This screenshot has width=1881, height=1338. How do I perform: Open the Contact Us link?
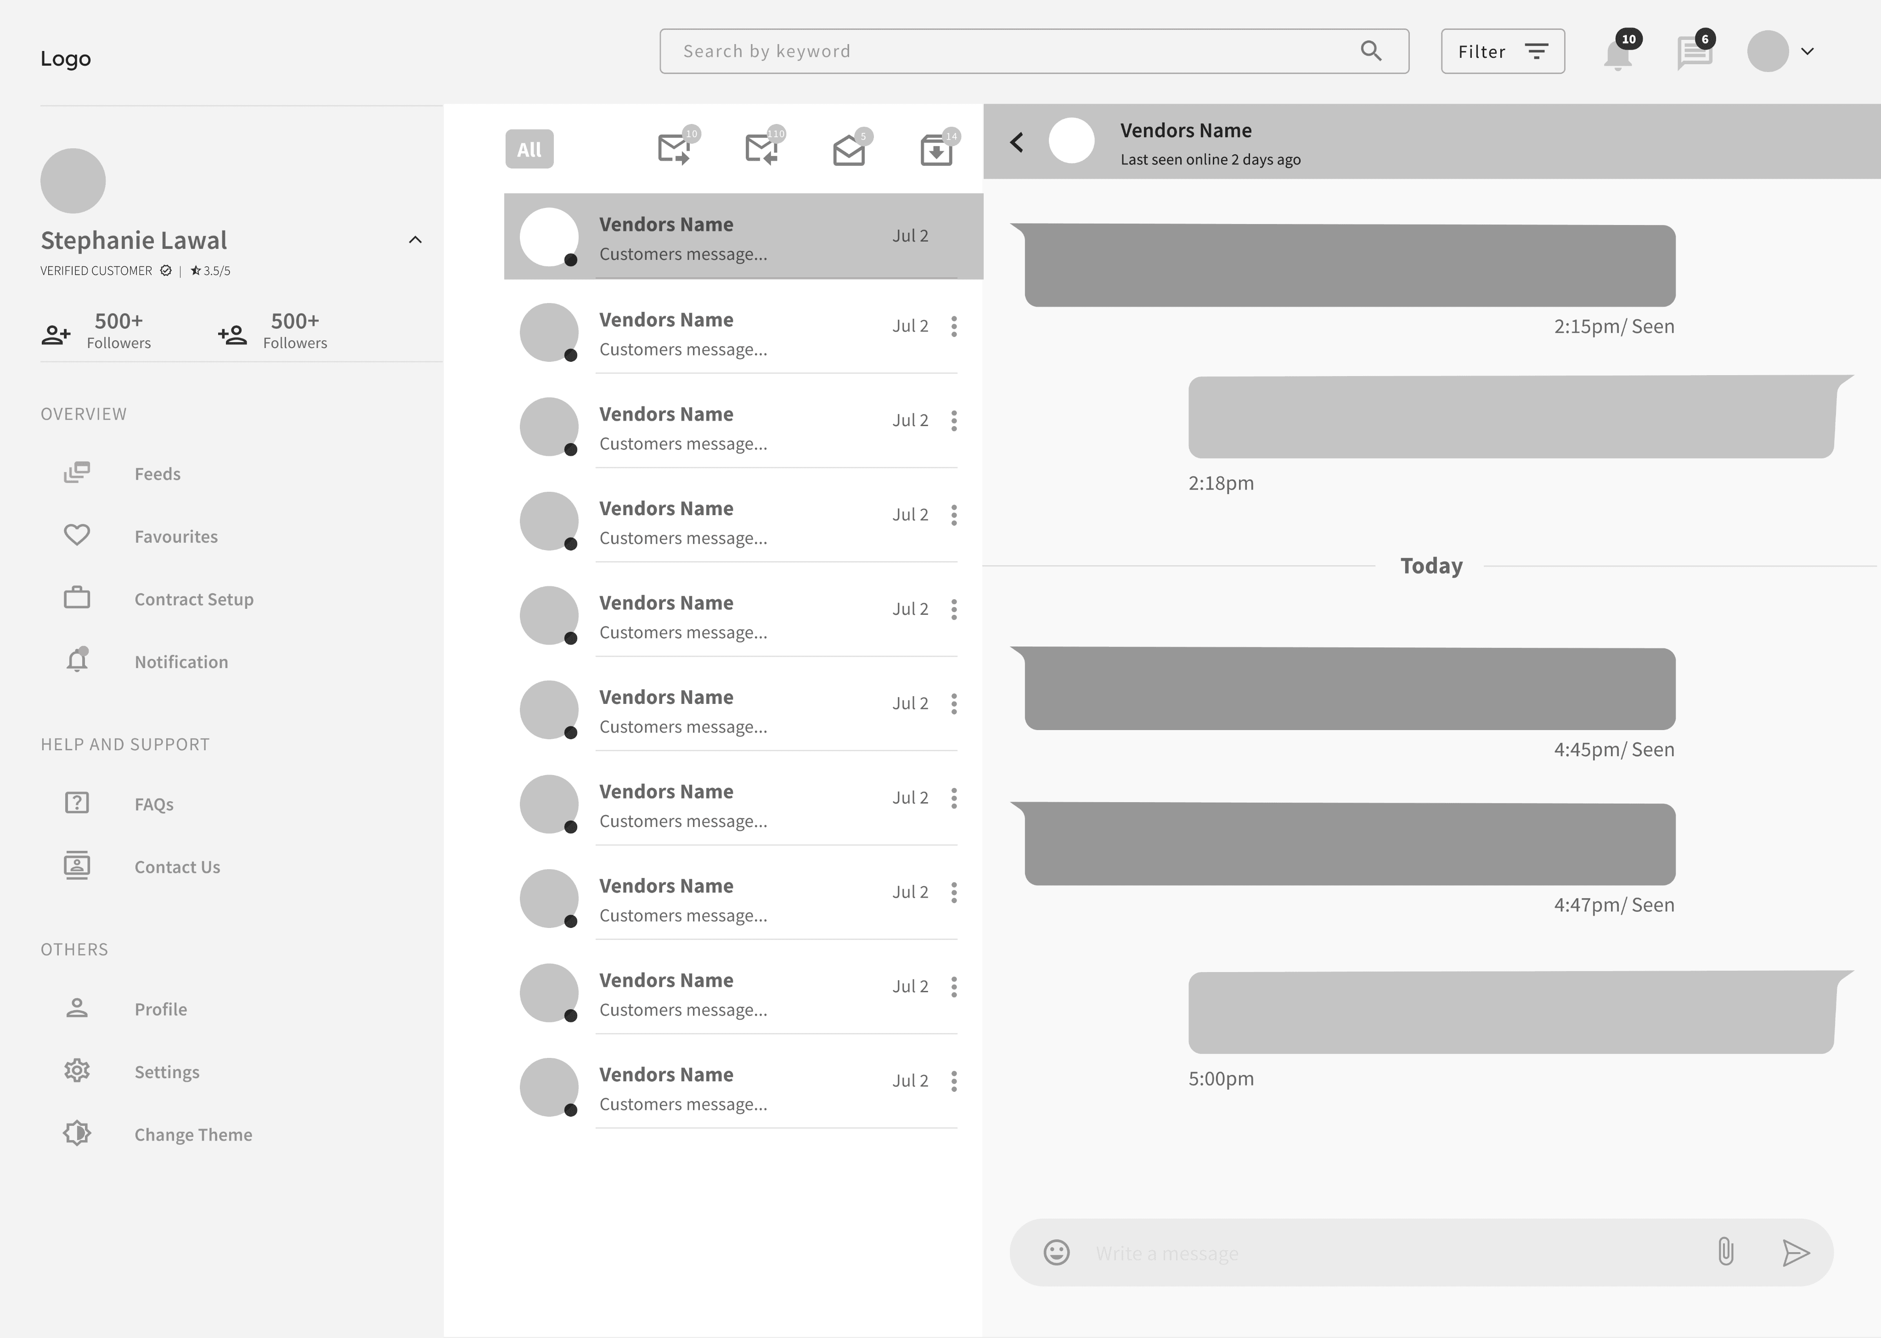tap(177, 867)
